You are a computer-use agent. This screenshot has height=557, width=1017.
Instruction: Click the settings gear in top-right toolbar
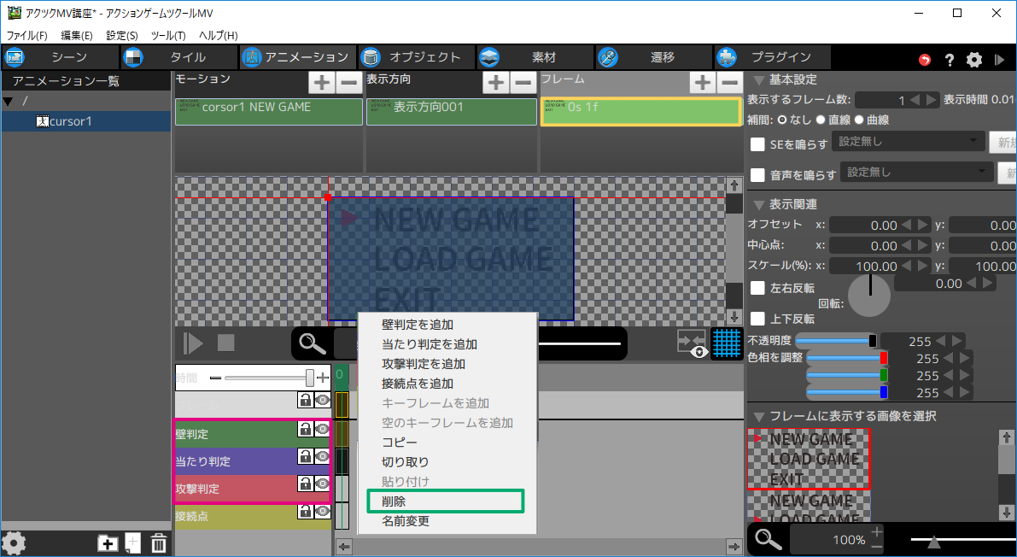pyautogui.click(x=974, y=60)
